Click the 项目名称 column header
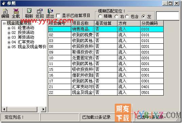 (83, 23)
